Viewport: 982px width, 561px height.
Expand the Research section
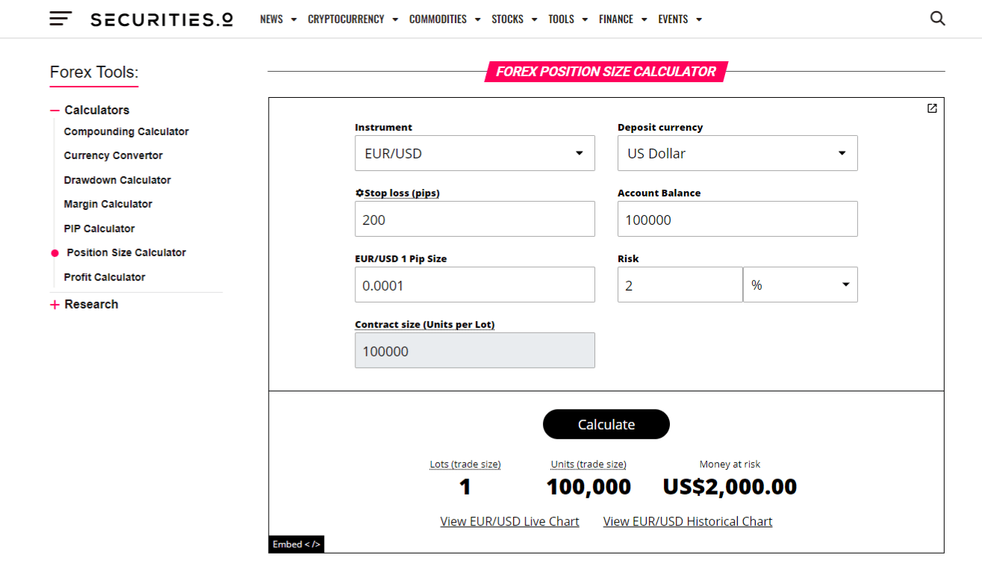[x=54, y=304]
